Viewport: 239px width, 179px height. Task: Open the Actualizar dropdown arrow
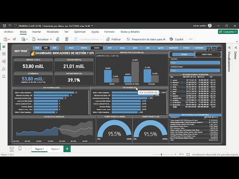(51, 39)
